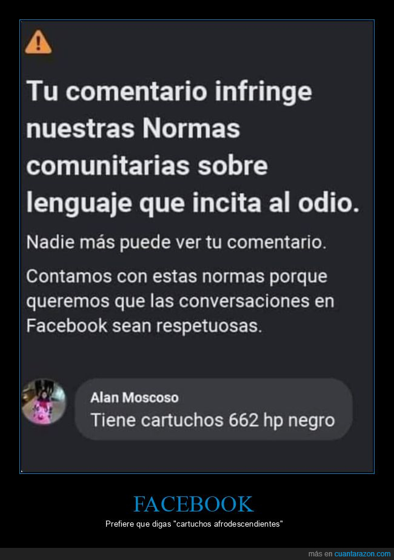Click 'Facebook sean respetuosas.' in the notice

[x=144, y=325]
